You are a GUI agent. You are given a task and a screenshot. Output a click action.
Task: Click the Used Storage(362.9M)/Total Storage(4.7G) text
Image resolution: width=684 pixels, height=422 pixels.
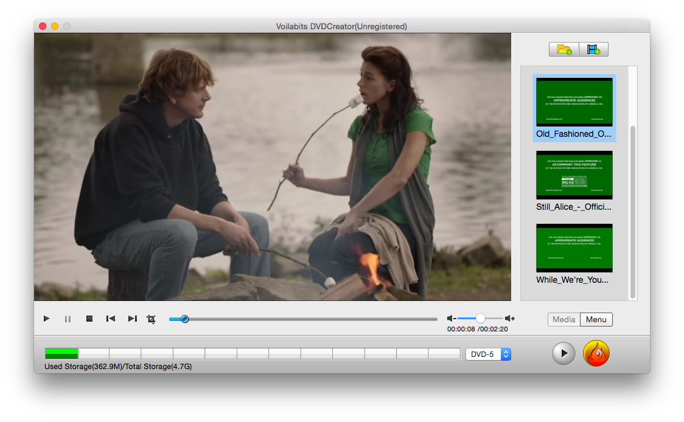[x=118, y=367]
